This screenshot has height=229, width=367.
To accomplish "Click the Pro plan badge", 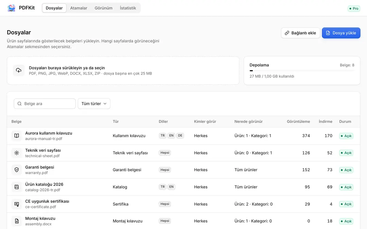I will (x=354, y=8).
